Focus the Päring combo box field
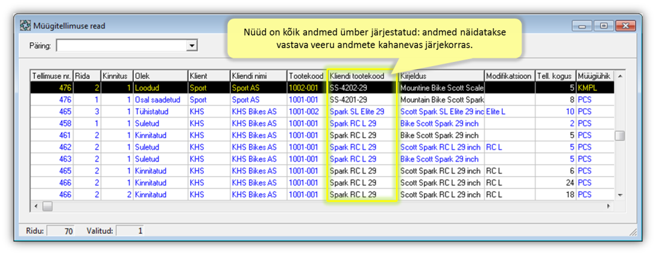Viewport: 656px width, 255px height. point(122,46)
